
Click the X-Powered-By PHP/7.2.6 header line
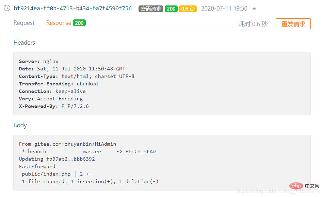click(x=54, y=106)
